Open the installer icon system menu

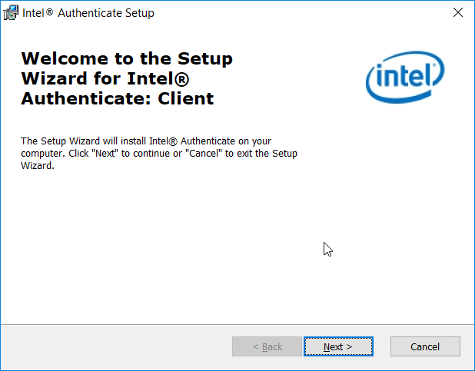(x=11, y=13)
